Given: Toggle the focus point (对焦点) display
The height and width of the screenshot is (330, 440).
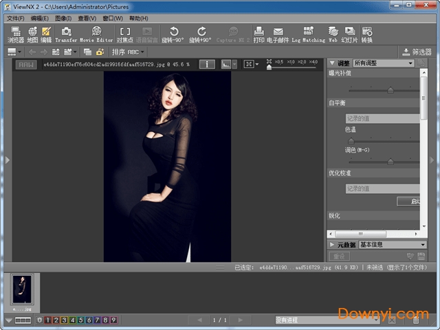Looking at the screenshot, I should coord(124,34).
